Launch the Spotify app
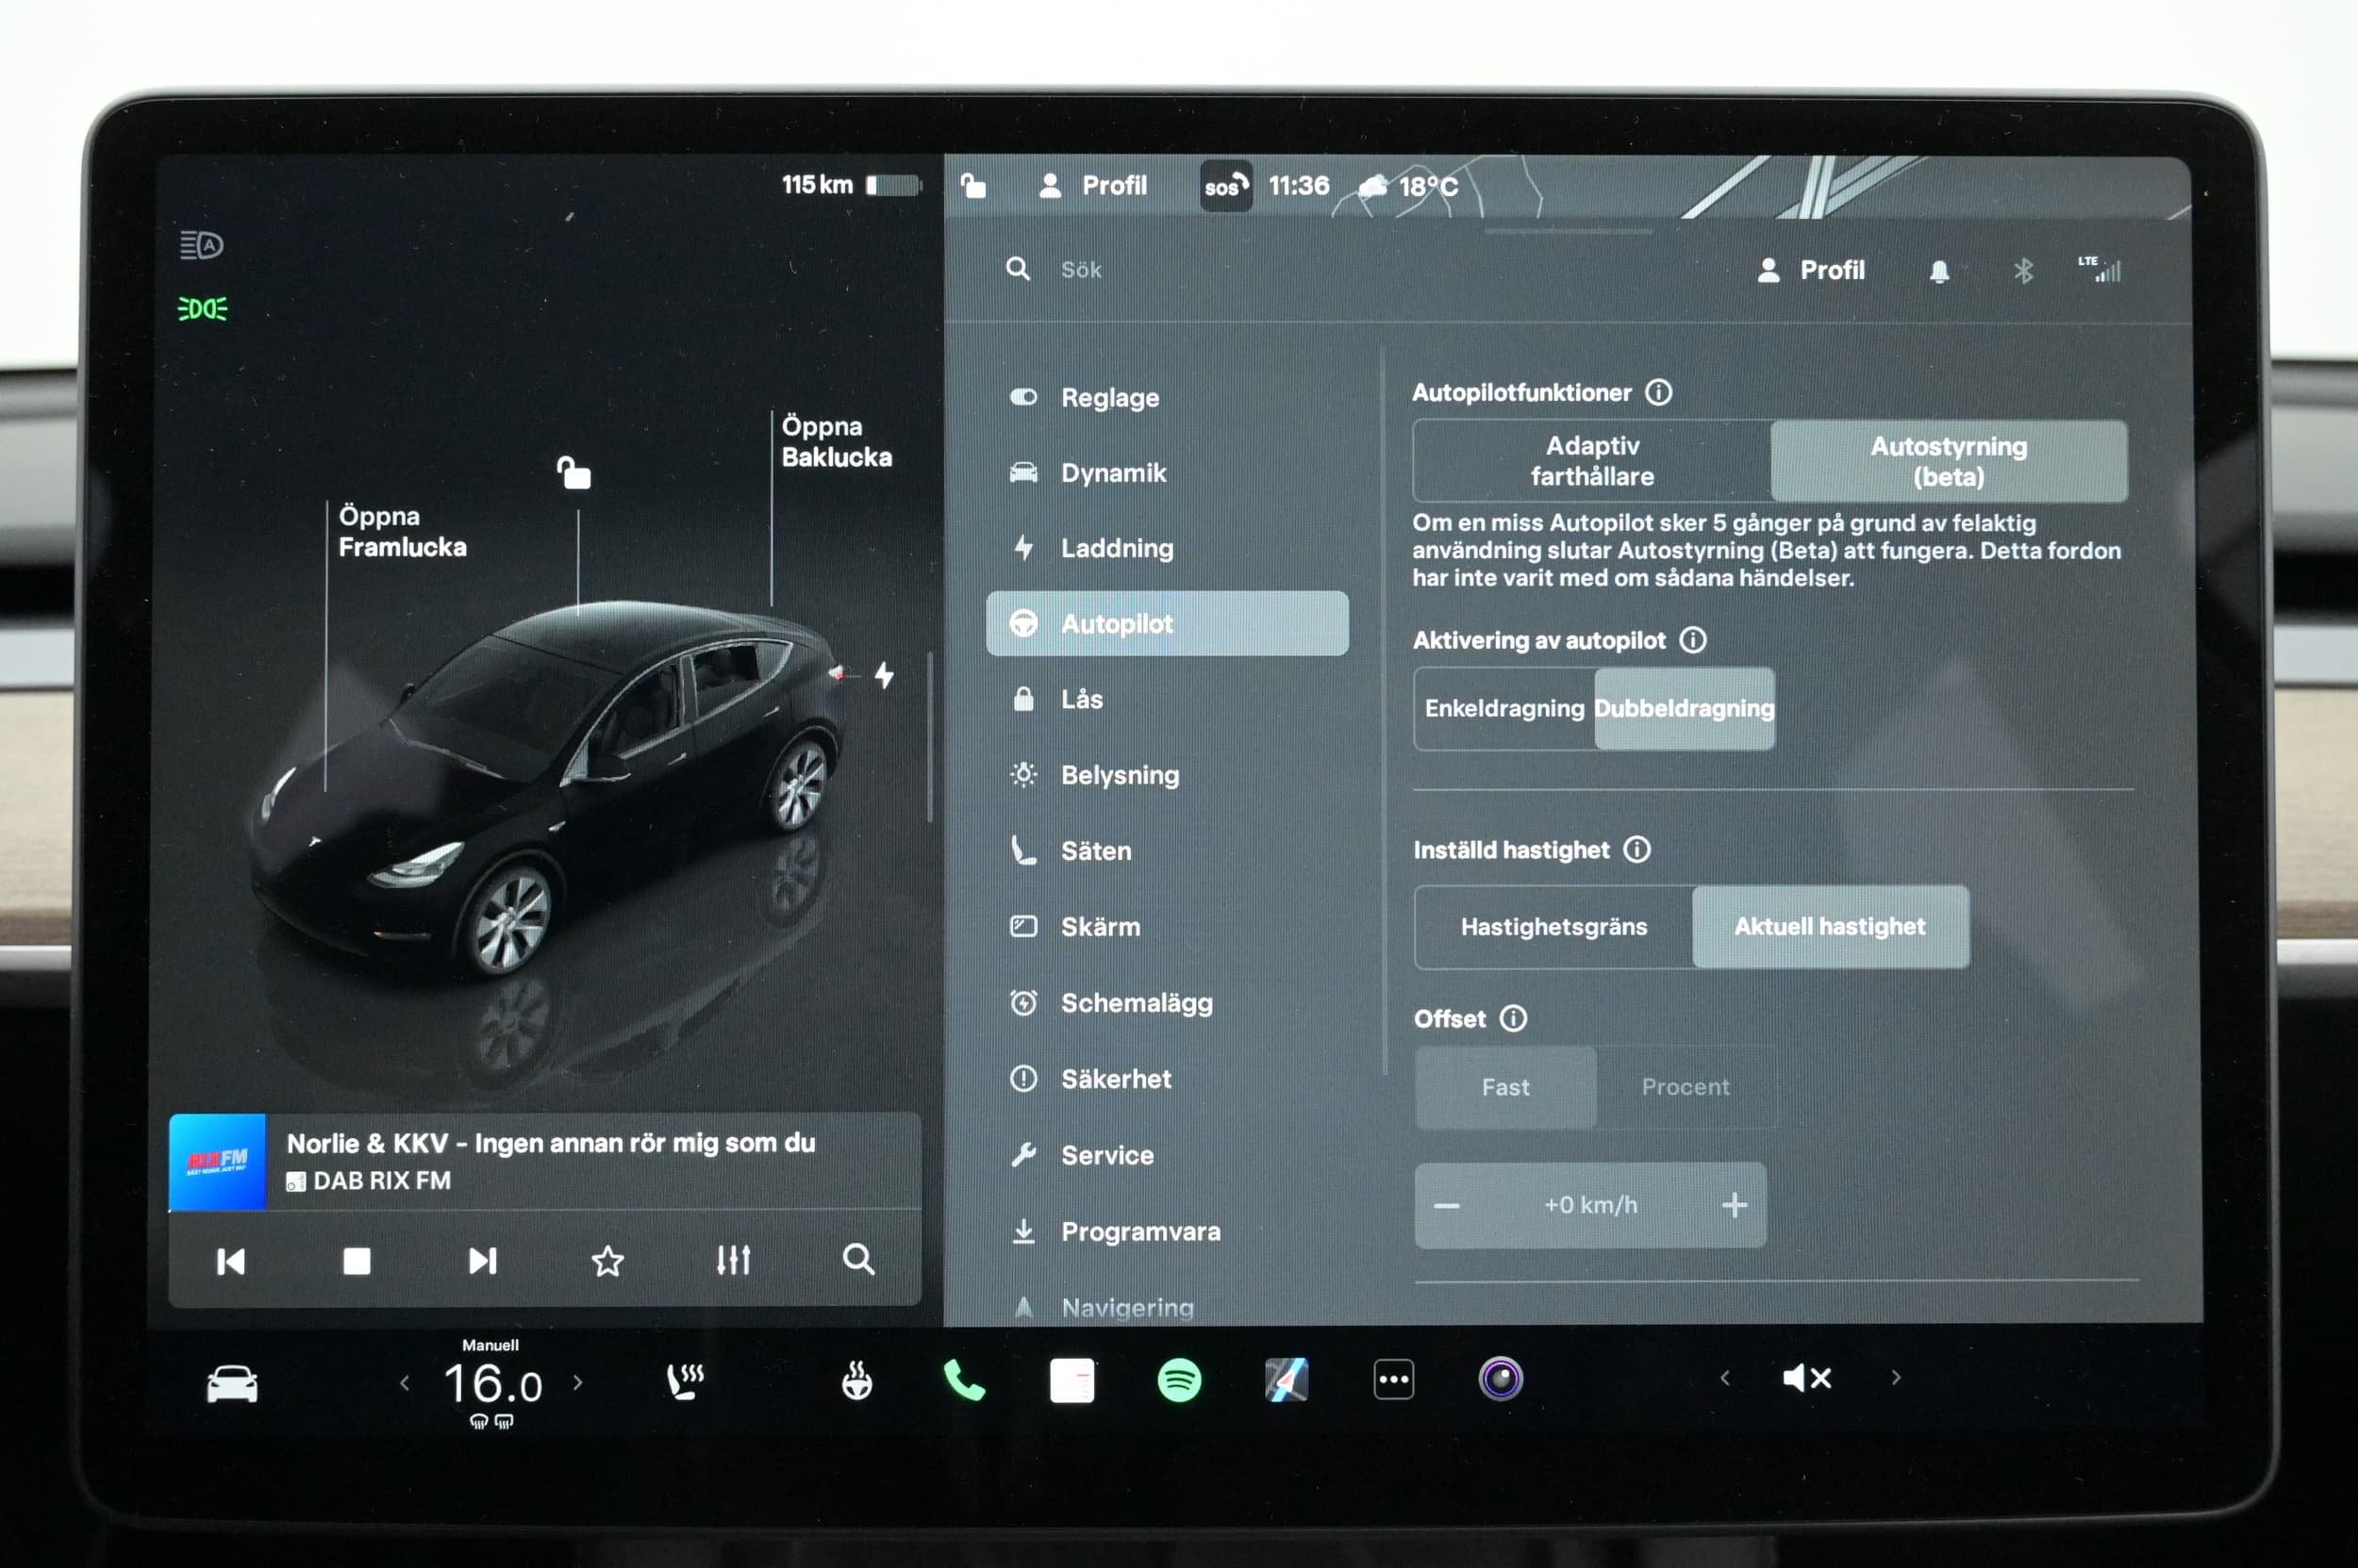Viewport: 2358px width, 1568px height. click(1178, 1381)
